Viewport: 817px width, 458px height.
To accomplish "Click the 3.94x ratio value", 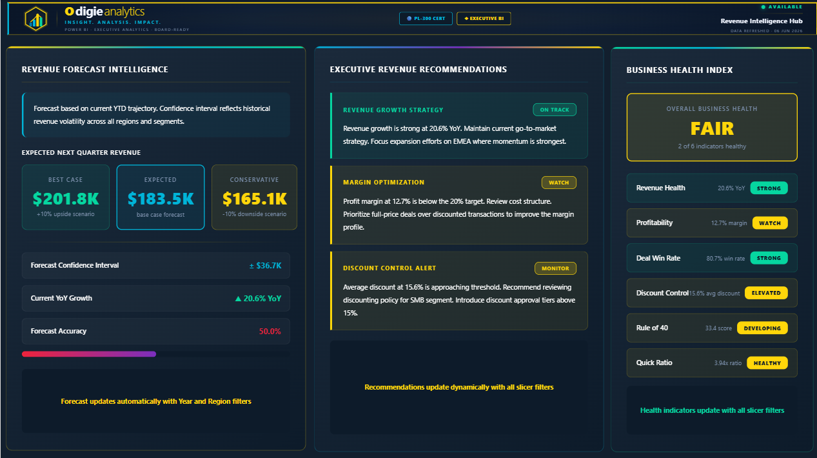I will click(728, 363).
